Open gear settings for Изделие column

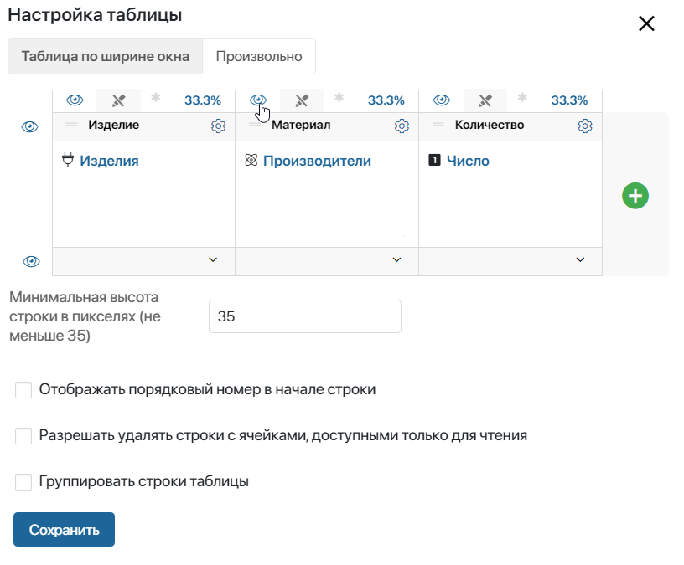coord(218,126)
